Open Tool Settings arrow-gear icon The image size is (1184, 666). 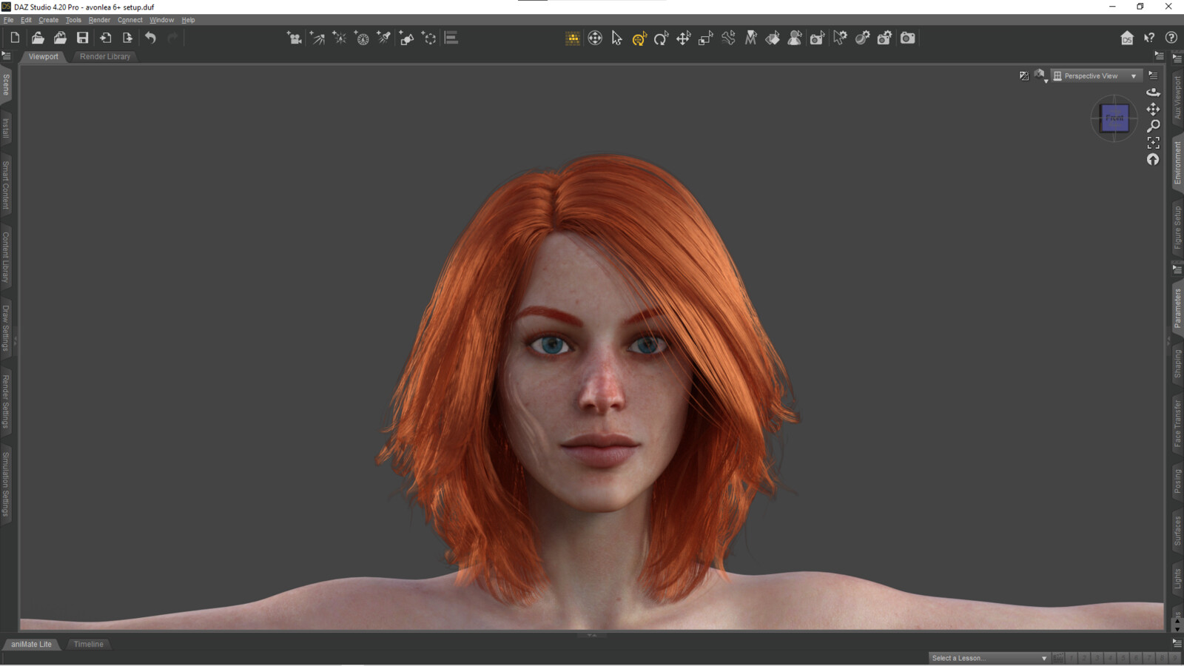pyautogui.click(x=840, y=38)
